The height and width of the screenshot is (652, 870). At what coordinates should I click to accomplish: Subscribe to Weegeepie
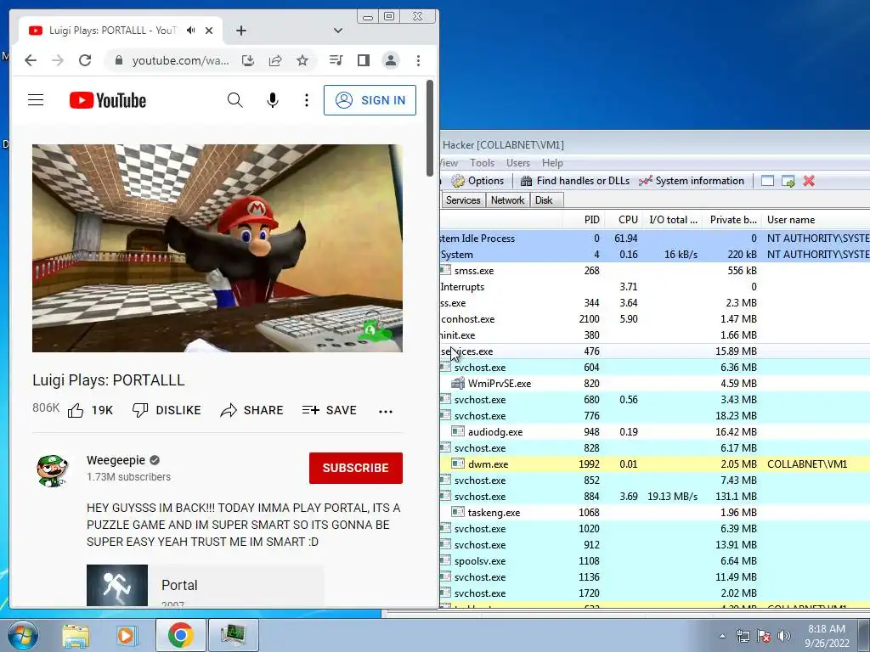coord(356,468)
